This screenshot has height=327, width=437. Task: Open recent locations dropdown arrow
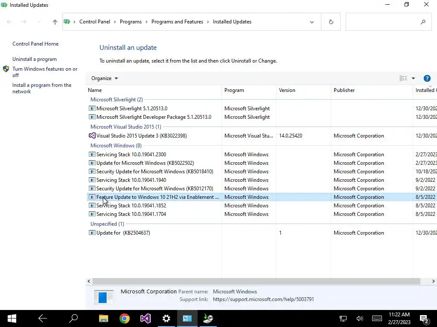[39, 22]
